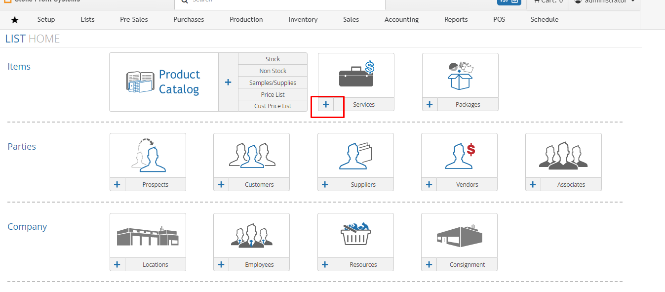Screen dimensions: 665x292
Task: Click the Employees team icon
Action: [252, 236]
